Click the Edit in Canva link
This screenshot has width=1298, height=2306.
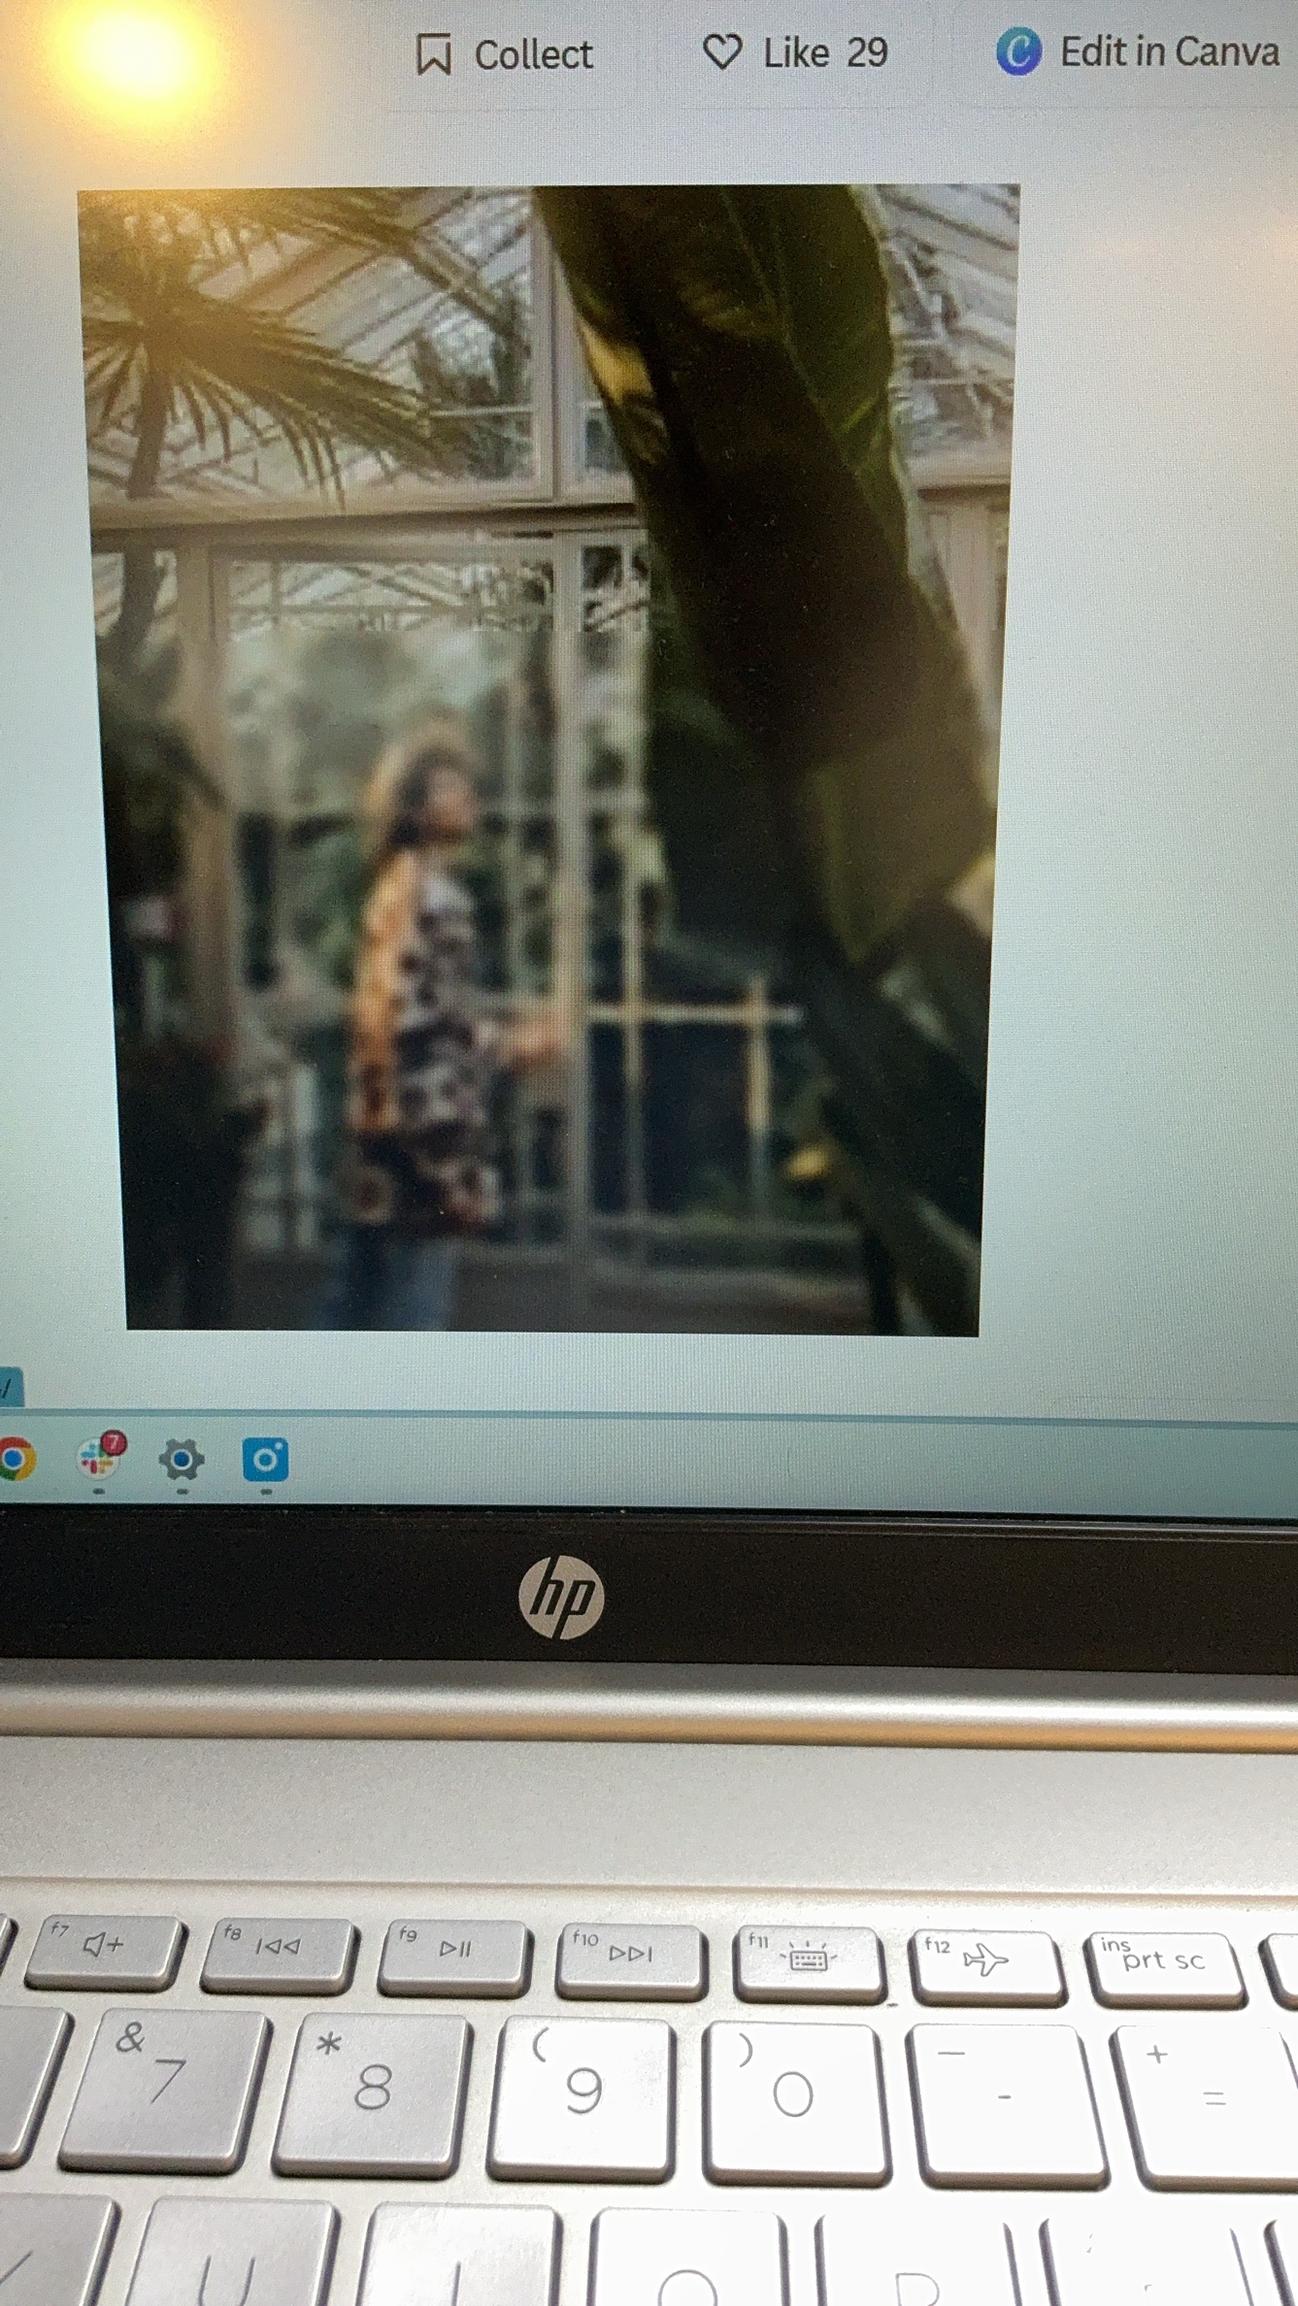click(x=1169, y=52)
